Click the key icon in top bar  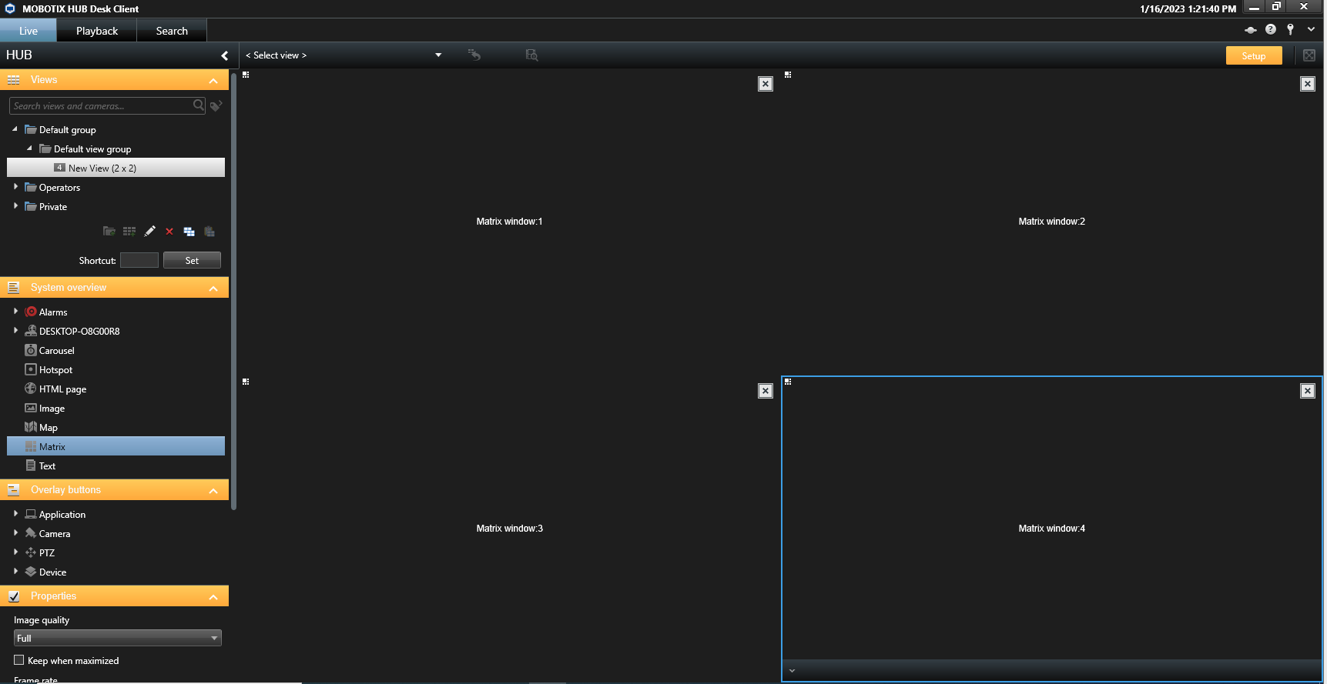tap(1291, 30)
